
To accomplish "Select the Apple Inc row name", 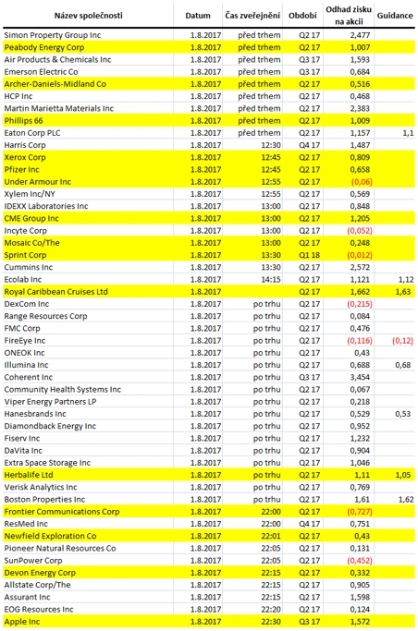I will (22, 622).
